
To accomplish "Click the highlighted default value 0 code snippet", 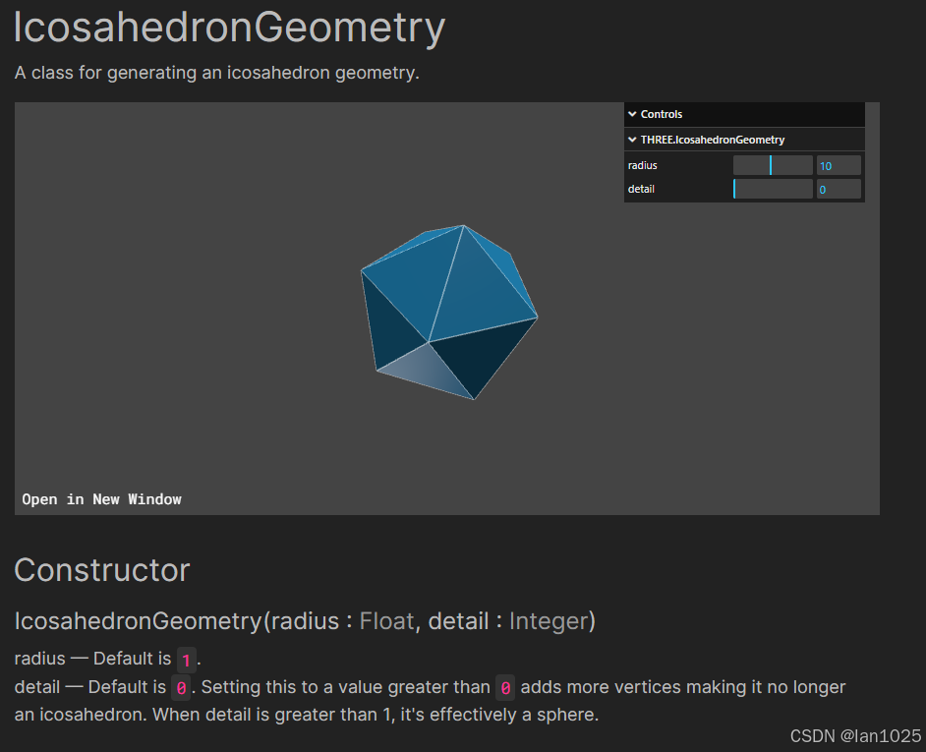I will tap(180, 687).
